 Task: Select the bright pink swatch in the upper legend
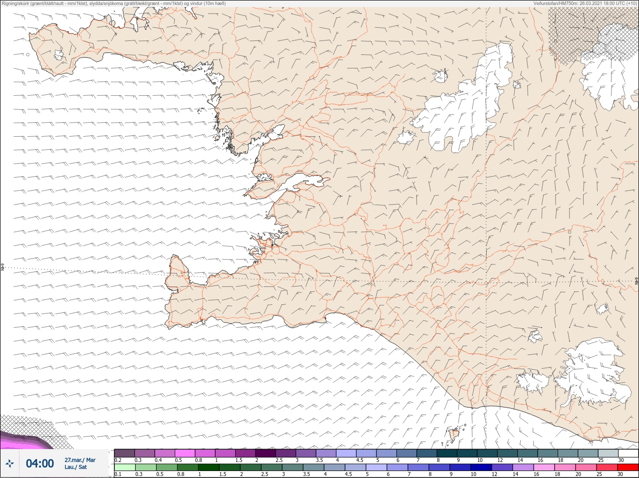click(x=185, y=453)
